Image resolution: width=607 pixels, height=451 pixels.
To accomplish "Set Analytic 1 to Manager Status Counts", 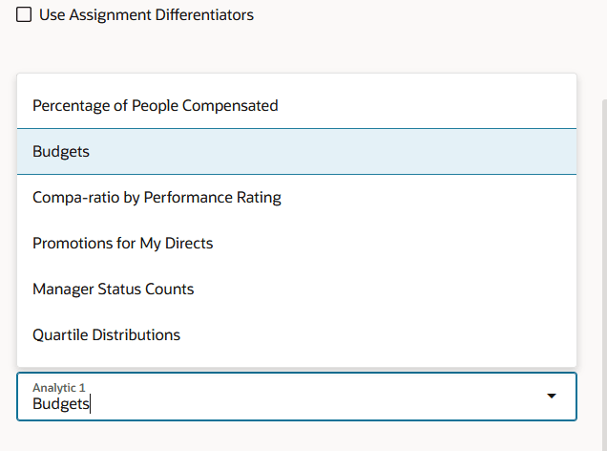I will [114, 289].
